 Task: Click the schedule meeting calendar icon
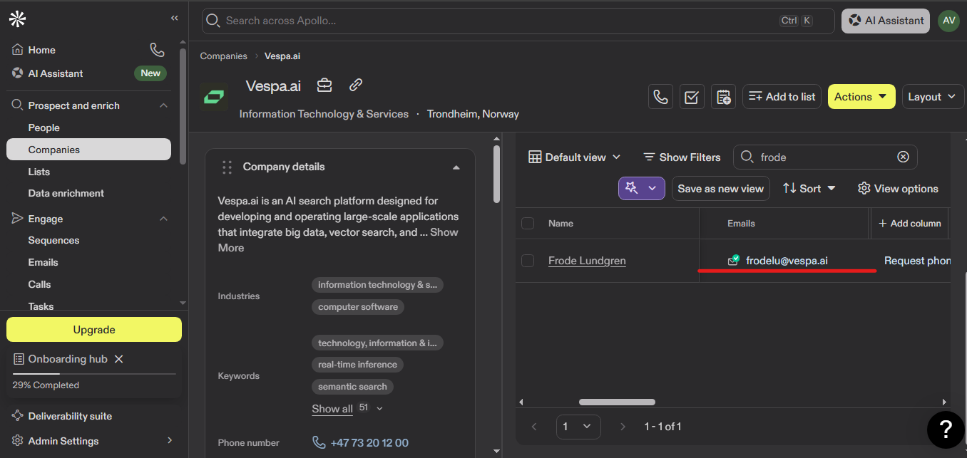(723, 97)
